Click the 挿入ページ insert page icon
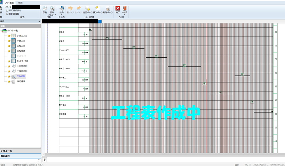Image resolution: width=285 pixels, height=166 pixels. [98, 9]
